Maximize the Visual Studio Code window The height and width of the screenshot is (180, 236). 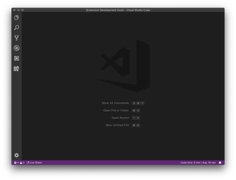click(23, 10)
